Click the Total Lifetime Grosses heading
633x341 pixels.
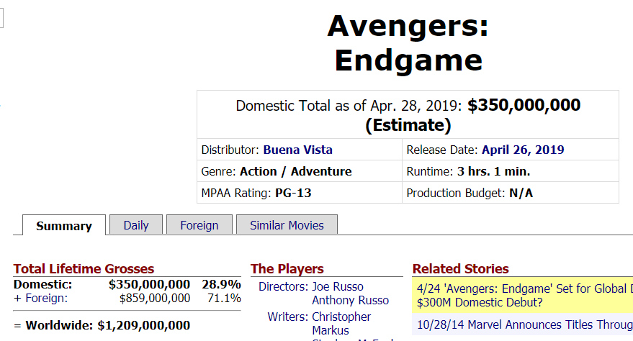[84, 269]
